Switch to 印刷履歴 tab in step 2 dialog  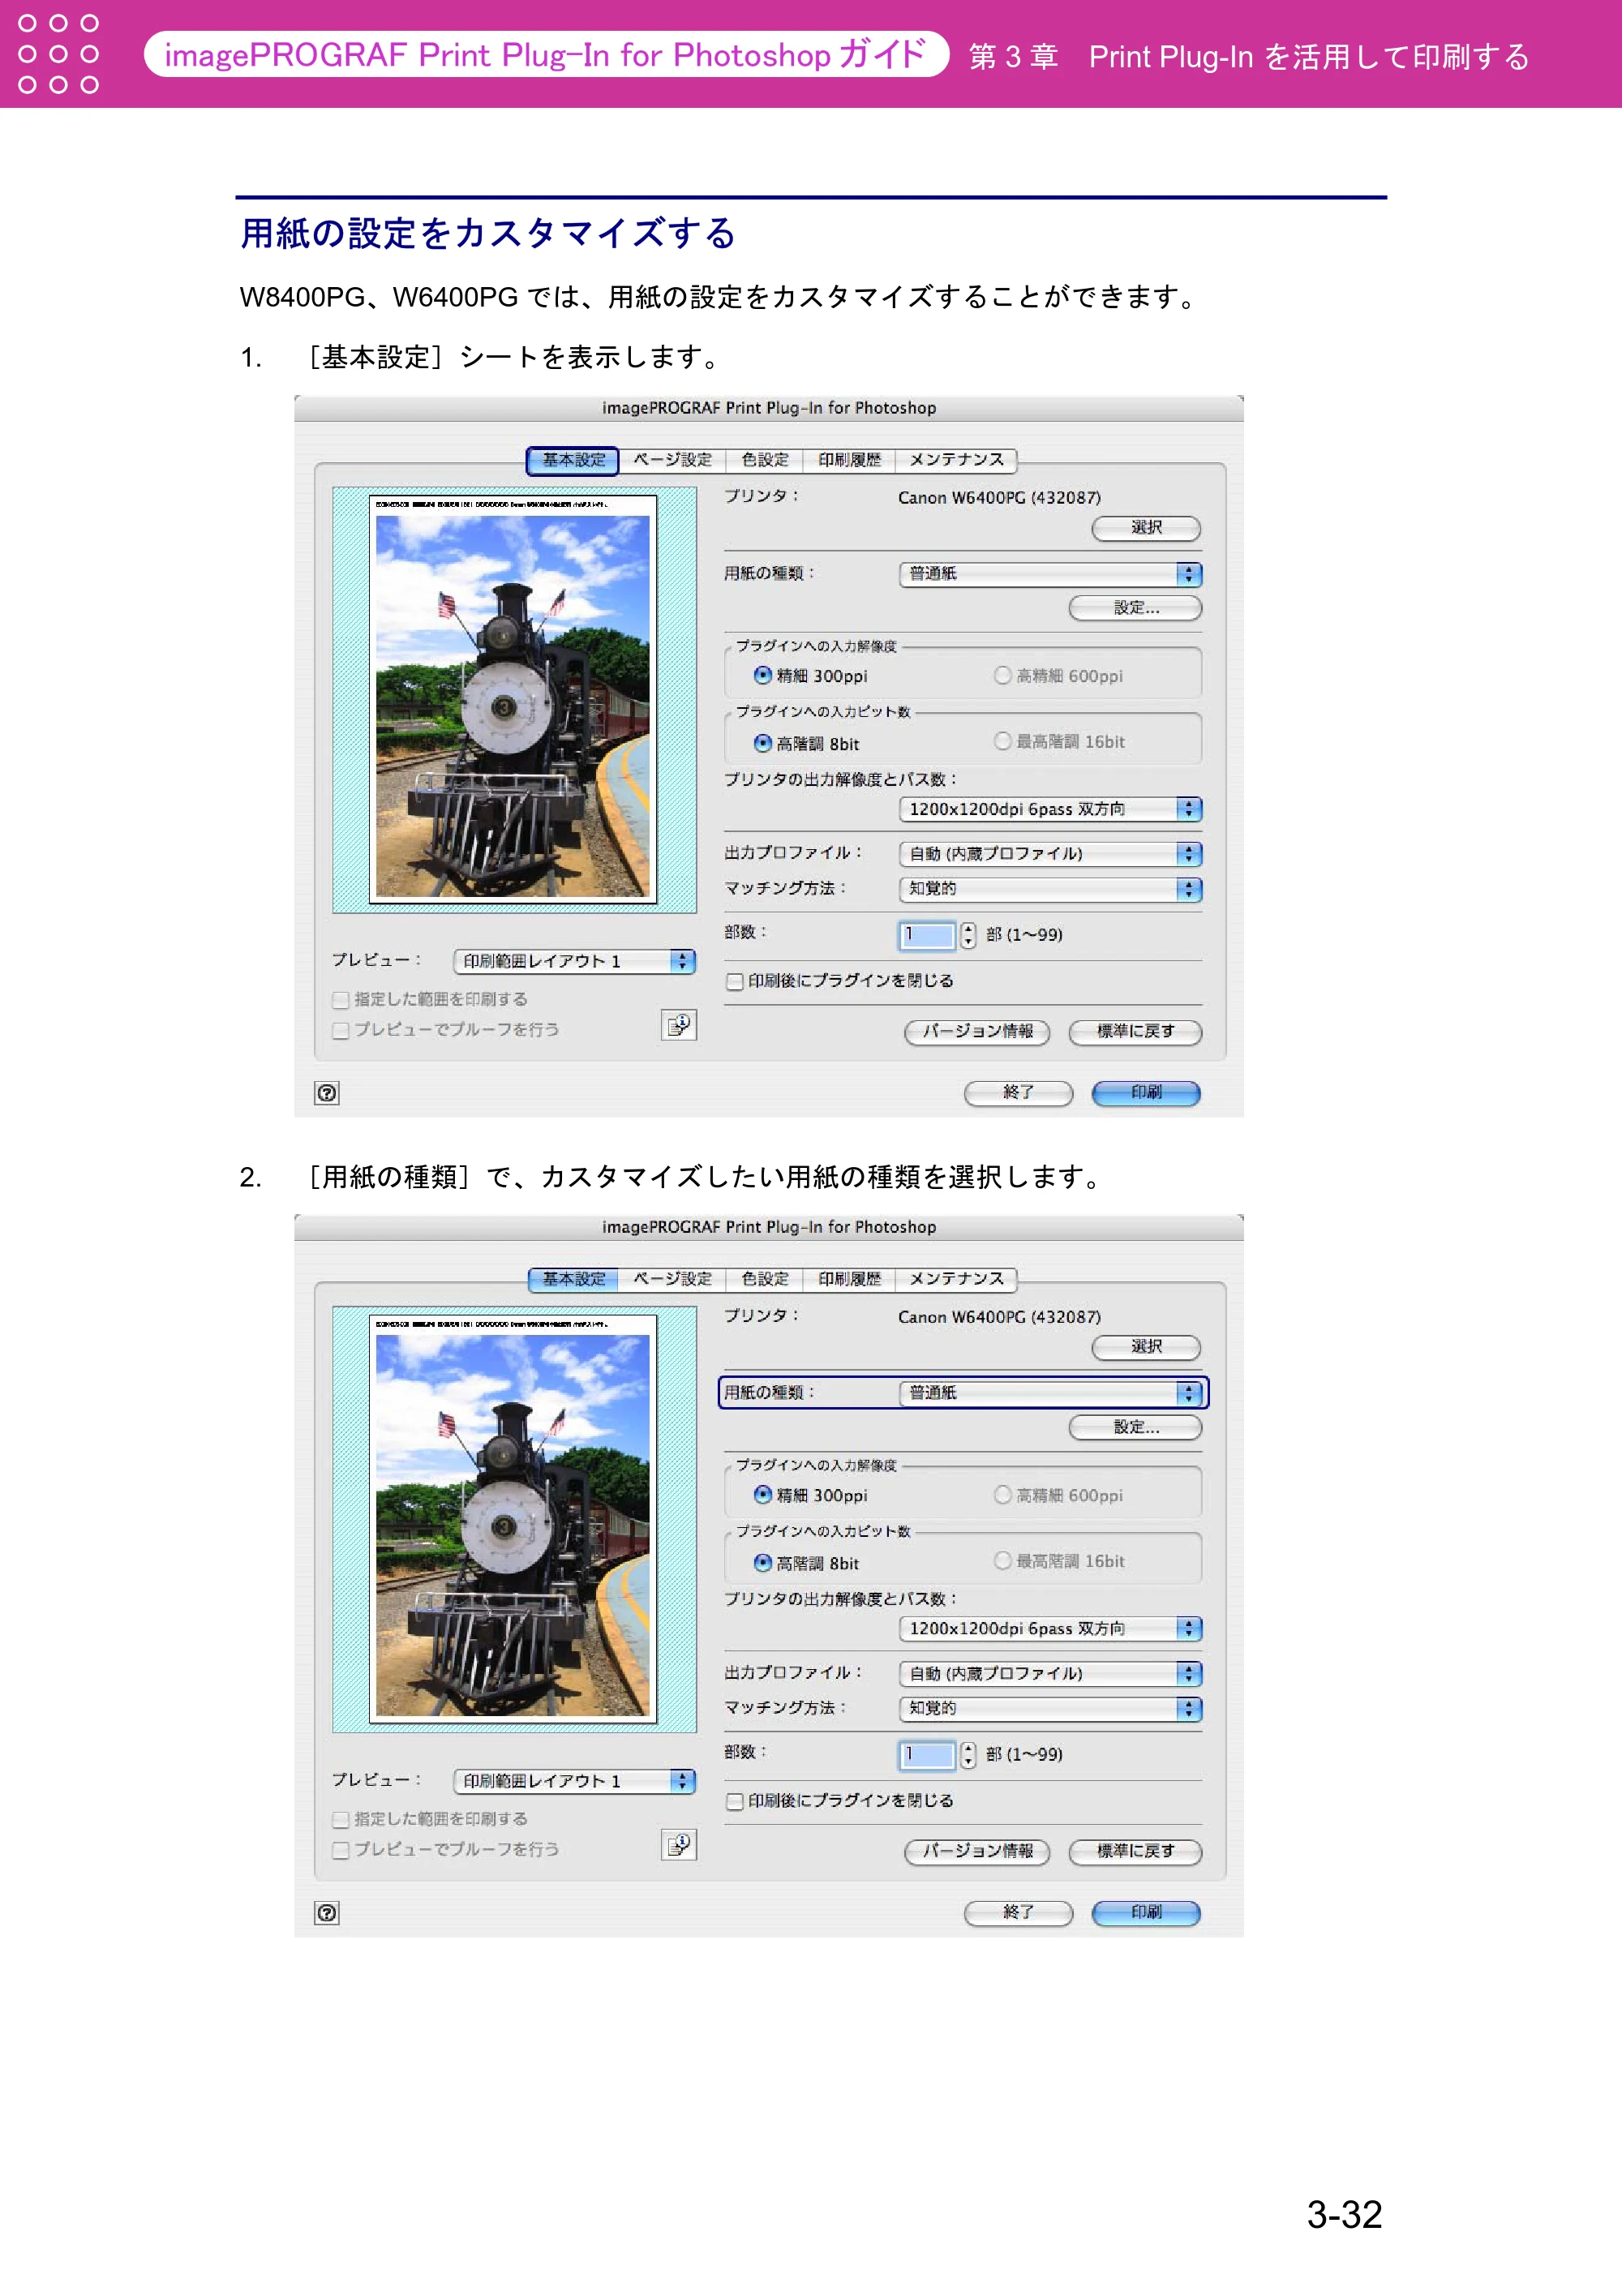coord(849,1279)
